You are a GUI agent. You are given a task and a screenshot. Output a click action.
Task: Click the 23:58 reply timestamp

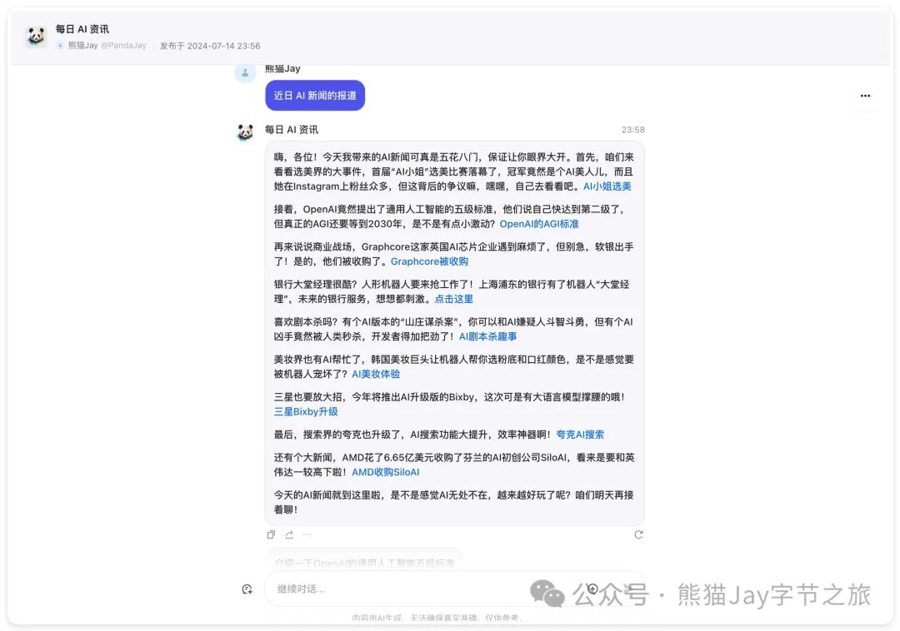(633, 130)
